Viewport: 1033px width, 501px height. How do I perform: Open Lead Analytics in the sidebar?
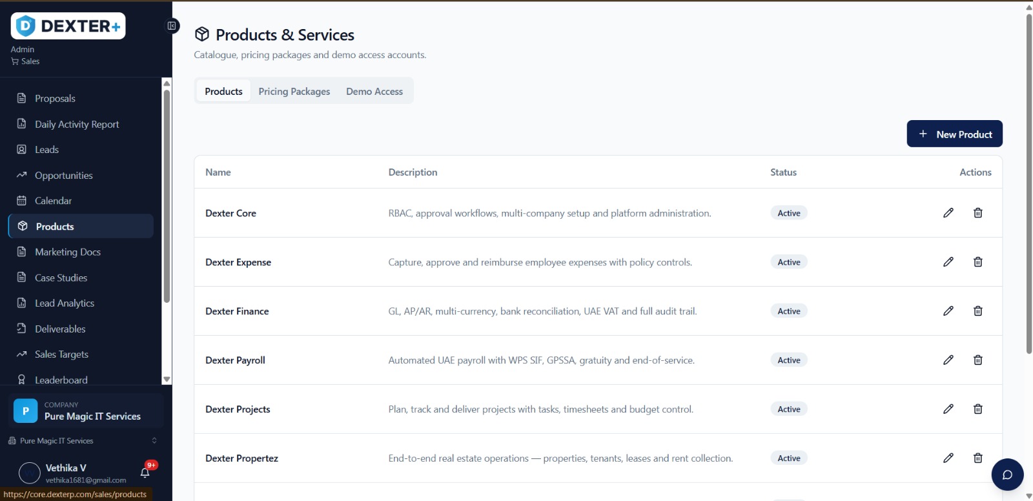click(x=81, y=303)
